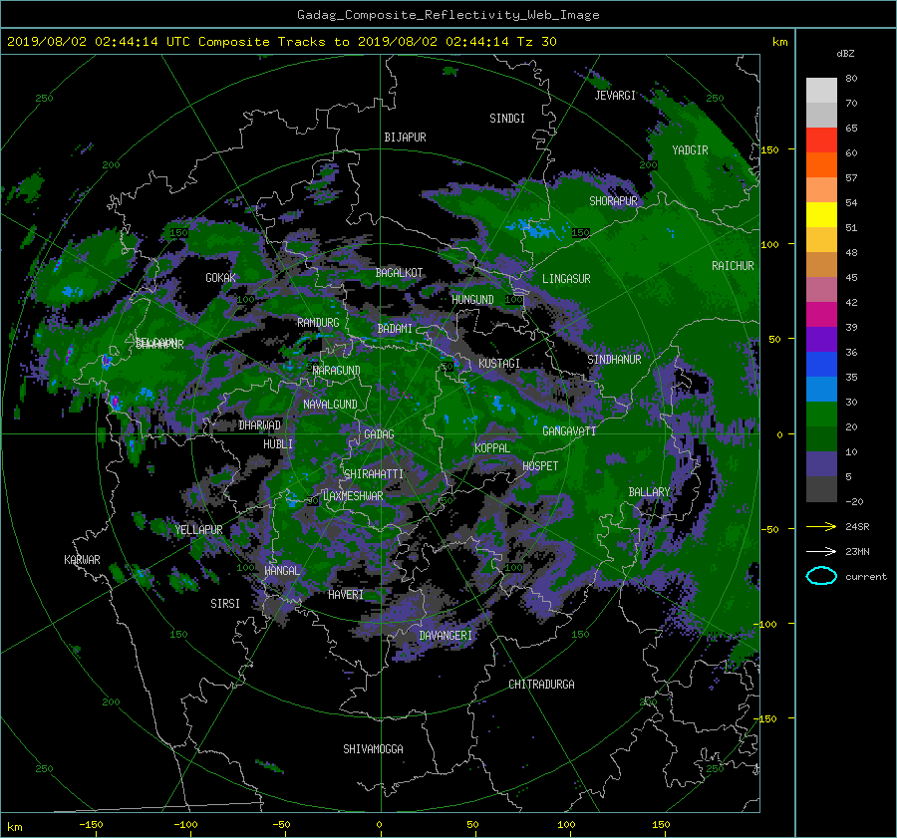Select the purple 36-39 dBZ swatch
This screenshot has height=838, width=897.
[x=821, y=340]
